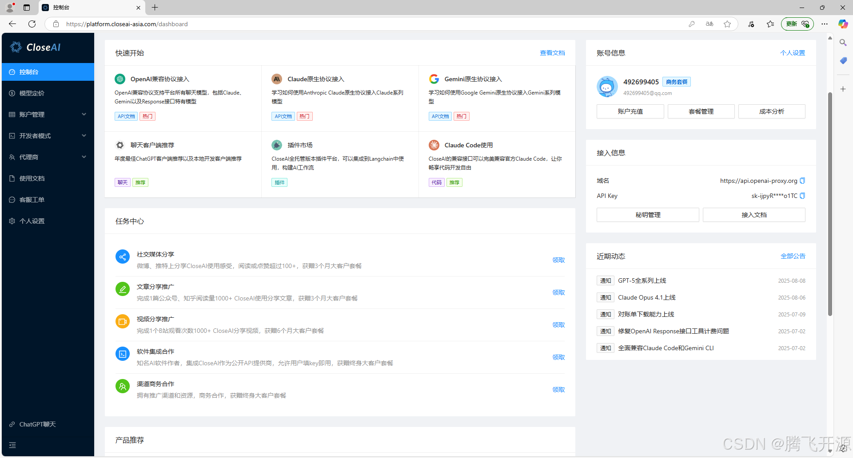The image size is (853, 458).
Task: Click the 视频分享推广 video icon
Action: coord(123,321)
